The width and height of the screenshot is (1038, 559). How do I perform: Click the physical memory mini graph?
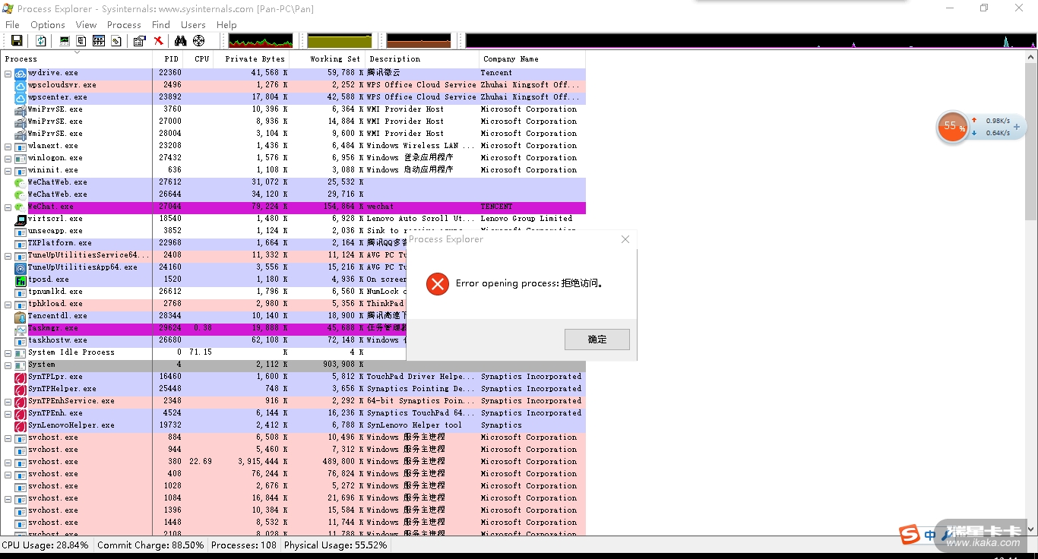pos(419,41)
